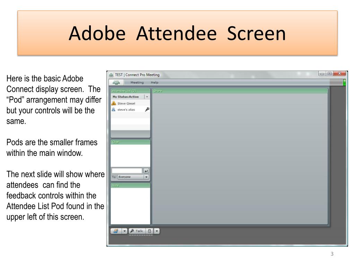
Task: Select attendee steve's alias in the list
Action: click(x=130, y=110)
